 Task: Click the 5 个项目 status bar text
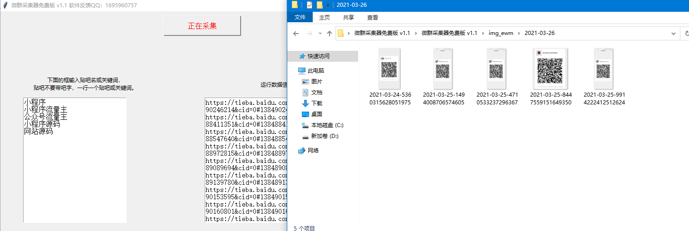[x=305, y=228]
